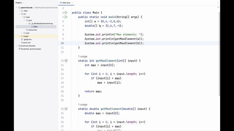Click the editor vertical scrollbar
The image size is (234, 131).
click(219, 53)
